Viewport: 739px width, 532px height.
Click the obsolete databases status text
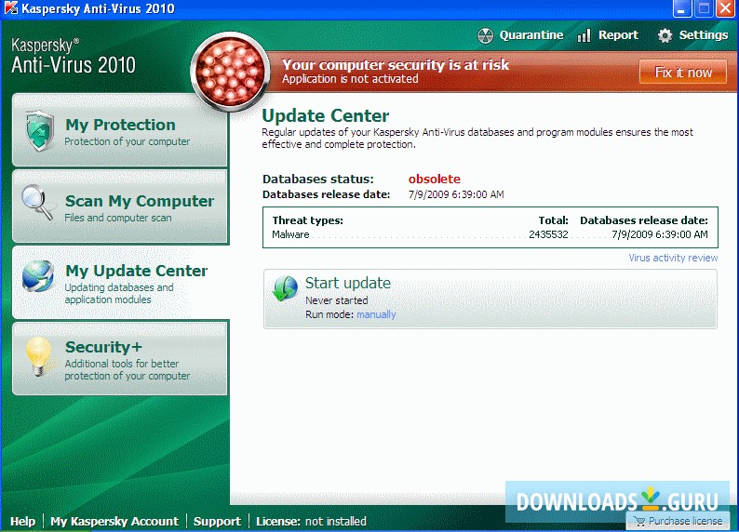[434, 179]
